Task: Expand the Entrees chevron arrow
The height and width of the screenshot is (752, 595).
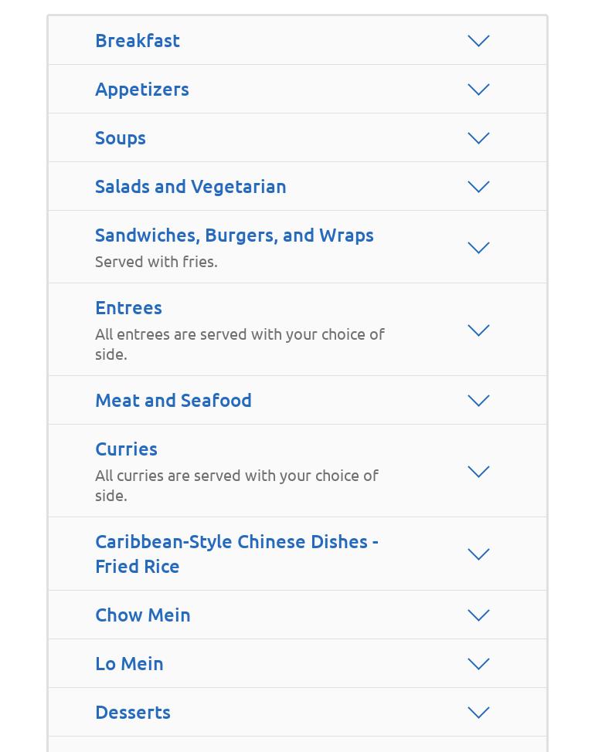Action: [x=478, y=330]
